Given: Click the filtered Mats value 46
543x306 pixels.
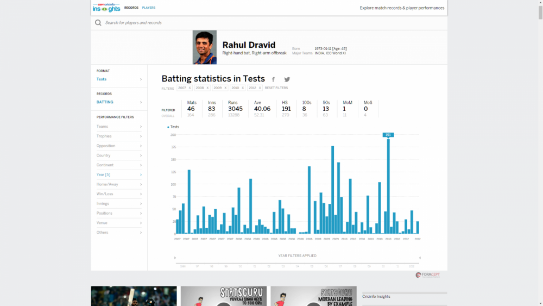Looking at the screenshot, I should [191, 109].
